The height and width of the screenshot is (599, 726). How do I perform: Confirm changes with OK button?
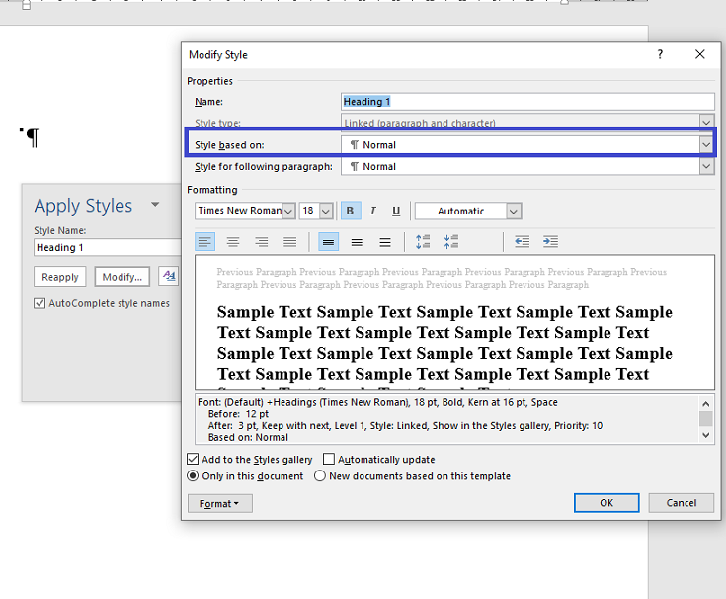click(606, 503)
